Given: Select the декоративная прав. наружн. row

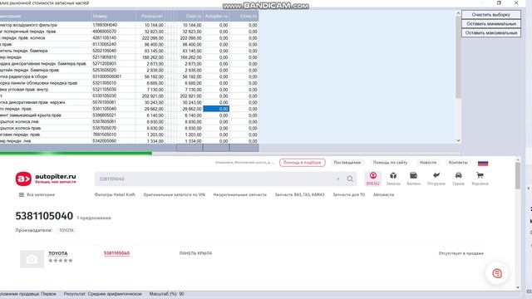Looking at the screenshot, I should coord(129,102).
